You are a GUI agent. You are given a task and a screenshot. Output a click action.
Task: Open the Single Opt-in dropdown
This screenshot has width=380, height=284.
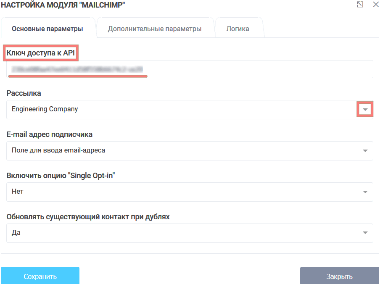pyautogui.click(x=365, y=192)
